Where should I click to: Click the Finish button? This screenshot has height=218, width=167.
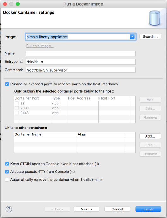point(148,209)
